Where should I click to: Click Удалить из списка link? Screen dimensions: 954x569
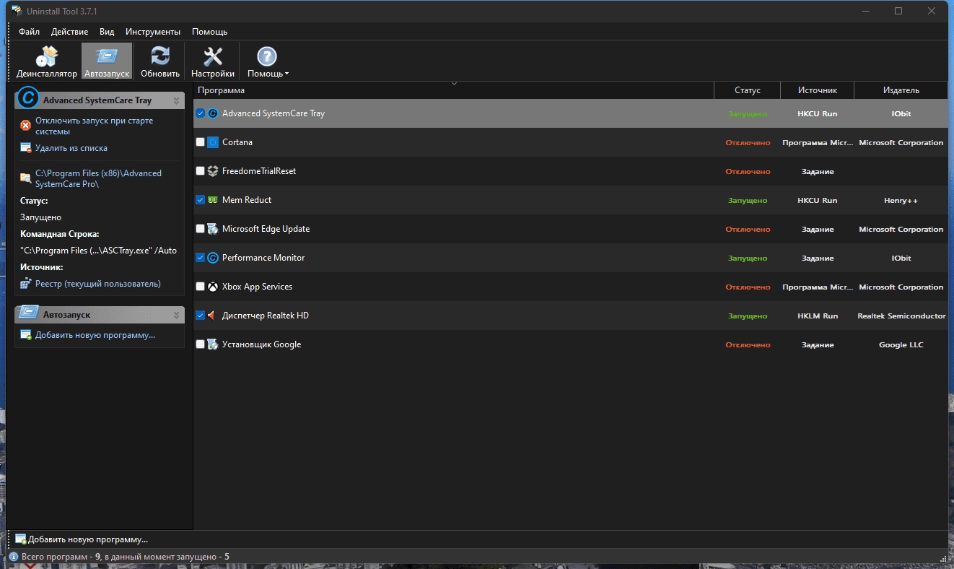tap(71, 148)
